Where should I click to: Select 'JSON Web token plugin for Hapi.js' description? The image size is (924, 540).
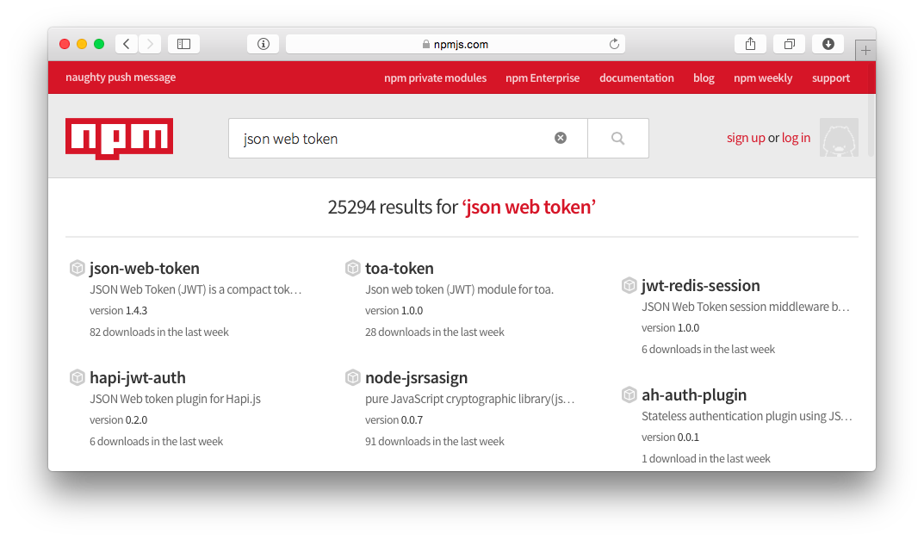175,399
